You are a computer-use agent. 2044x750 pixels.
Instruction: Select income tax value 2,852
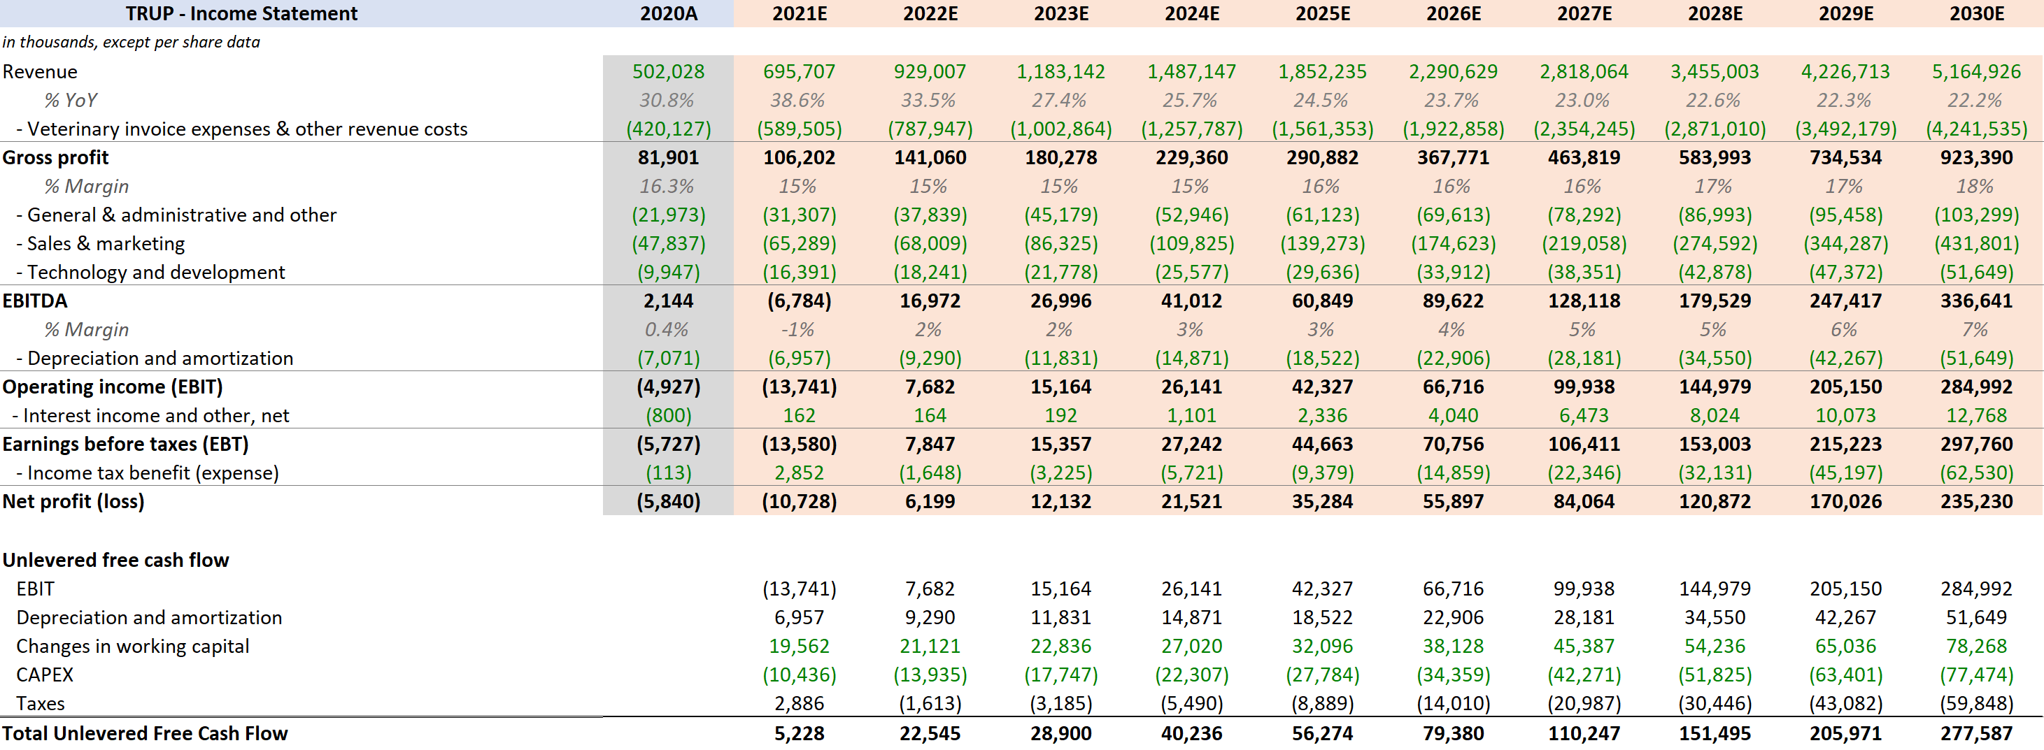tap(799, 473)
